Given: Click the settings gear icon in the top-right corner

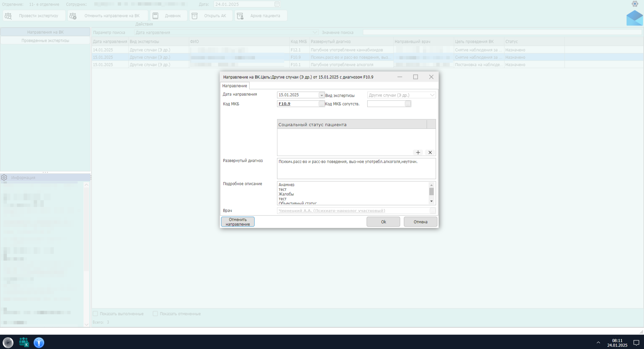Looking at the screenshot, I should pyautogui.click(x=635, y=4).
